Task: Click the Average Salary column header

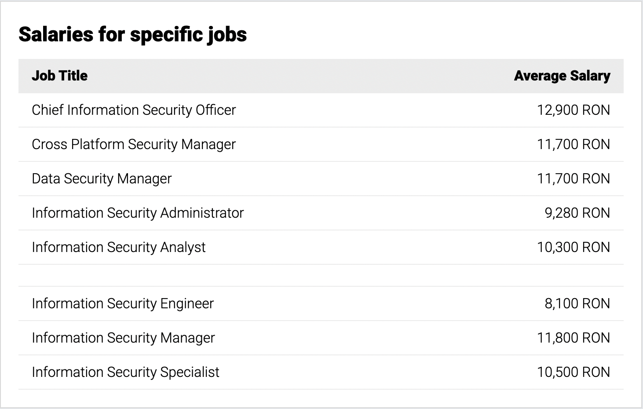Action: click(x=562, y=76)
